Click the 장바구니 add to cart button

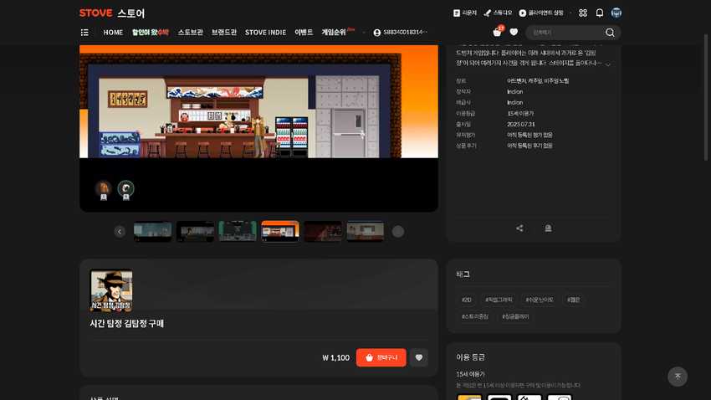click(381, 357)
